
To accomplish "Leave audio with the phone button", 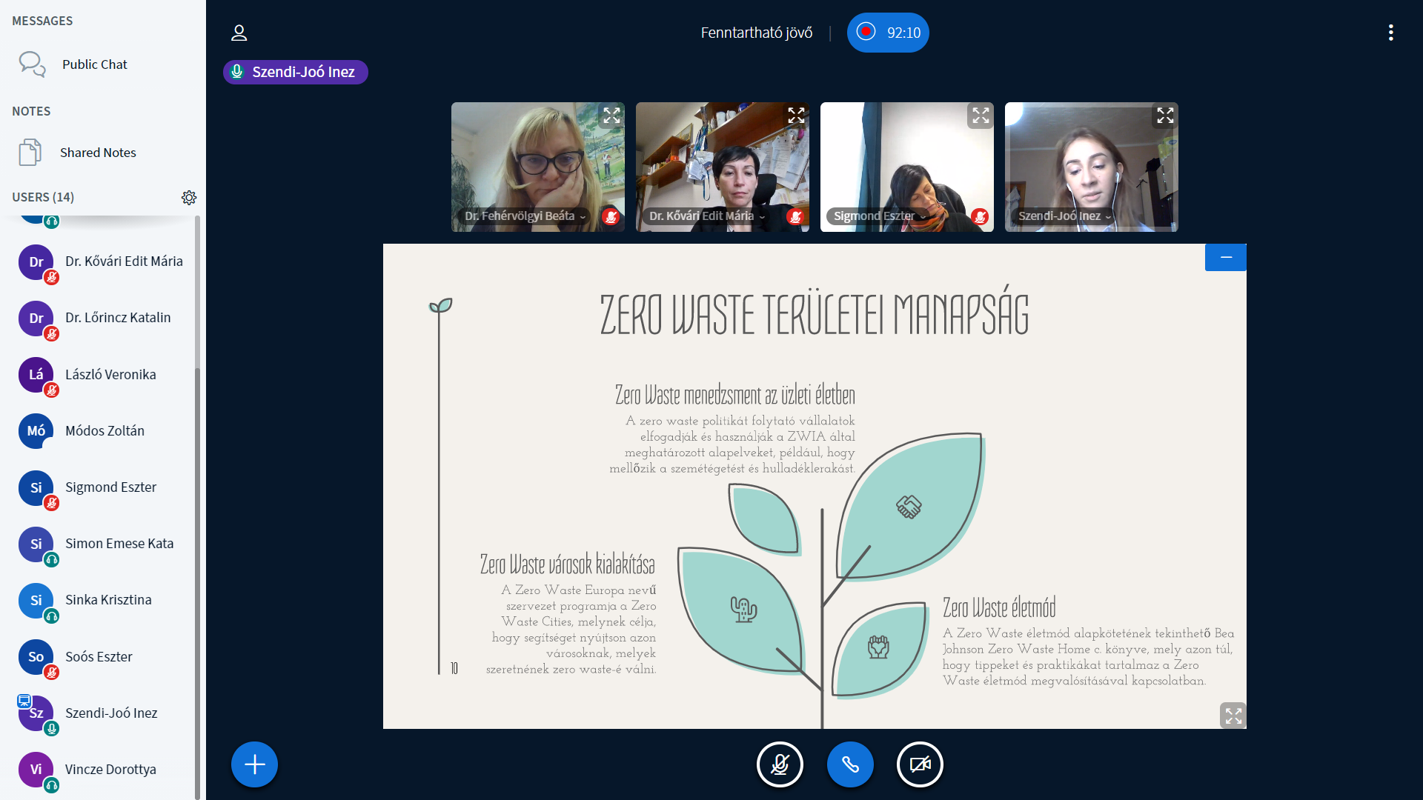I will [850, 764].
